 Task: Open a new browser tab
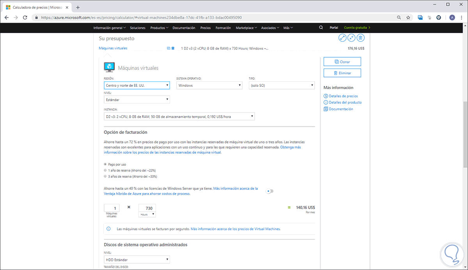[78, 7]
